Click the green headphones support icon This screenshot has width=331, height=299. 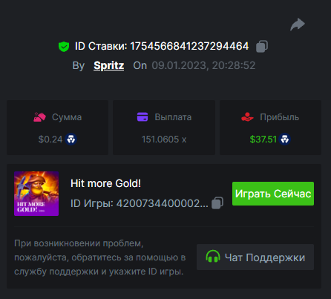click(x=213, y=257)
